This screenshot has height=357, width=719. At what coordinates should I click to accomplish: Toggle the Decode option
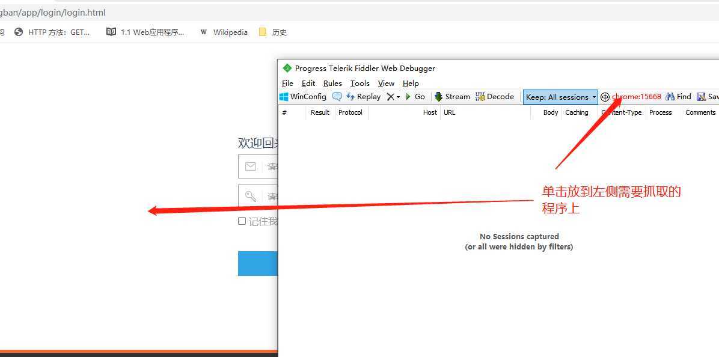[x=495, y=97]
